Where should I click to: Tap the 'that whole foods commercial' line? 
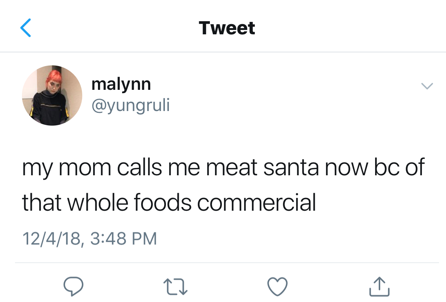pos(169,202)
